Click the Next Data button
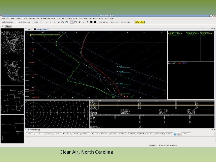The width and height of the screenshot is (216, 162). (85, 134)
